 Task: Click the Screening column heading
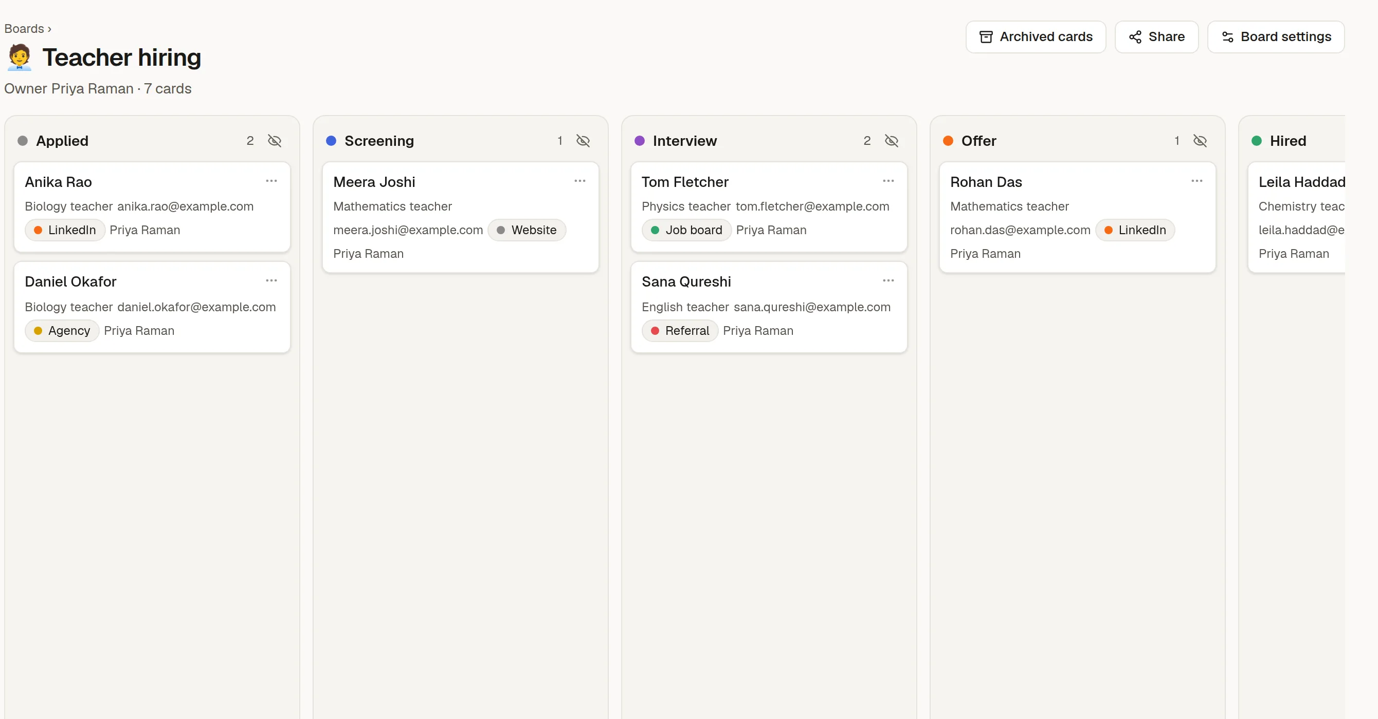tap(379, 141)
